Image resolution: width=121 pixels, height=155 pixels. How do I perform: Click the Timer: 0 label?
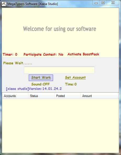(x=10, y=54)
